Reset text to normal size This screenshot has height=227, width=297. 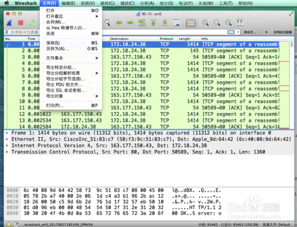pyautogui.click(x=228, y=23)
